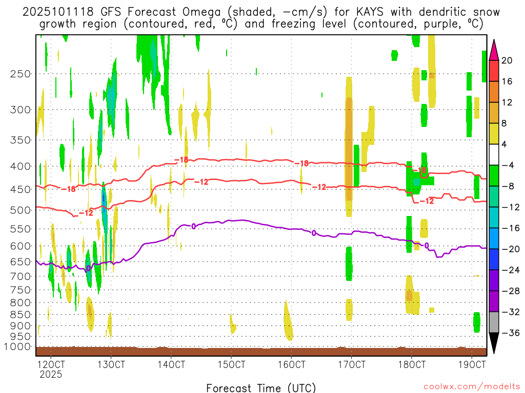Click the 400 pressure level label
This screenshot has width=525, height=393.
(x=21, y=166)
